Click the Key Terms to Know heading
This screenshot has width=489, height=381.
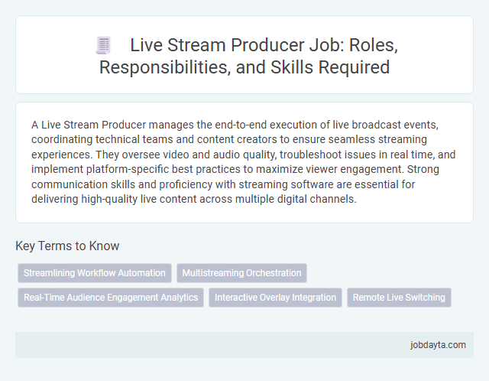[67, 246]
